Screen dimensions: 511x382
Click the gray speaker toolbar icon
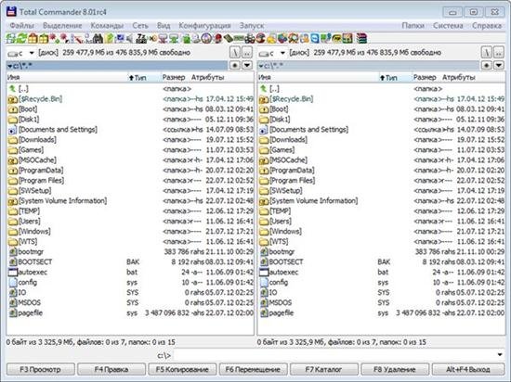pos(130,38)
